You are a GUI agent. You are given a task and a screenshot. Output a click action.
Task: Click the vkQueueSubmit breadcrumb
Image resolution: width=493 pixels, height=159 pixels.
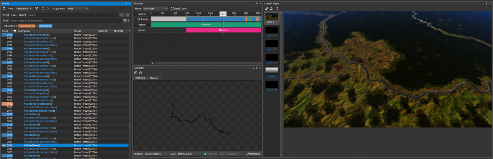click(27, 26)
